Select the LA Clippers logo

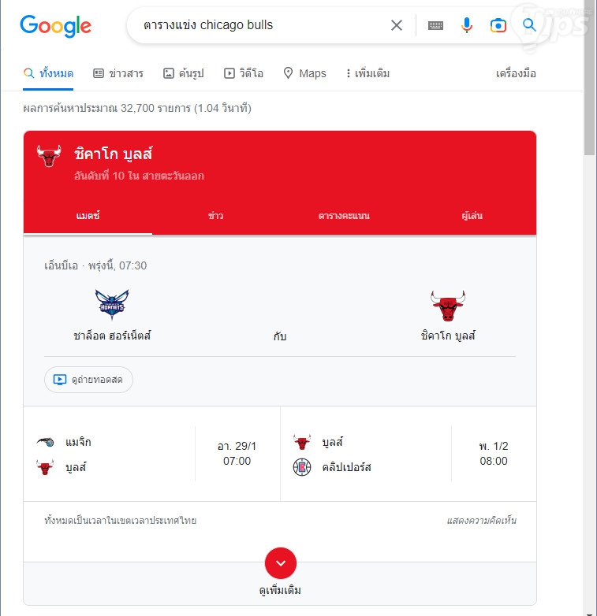point(302,467)
